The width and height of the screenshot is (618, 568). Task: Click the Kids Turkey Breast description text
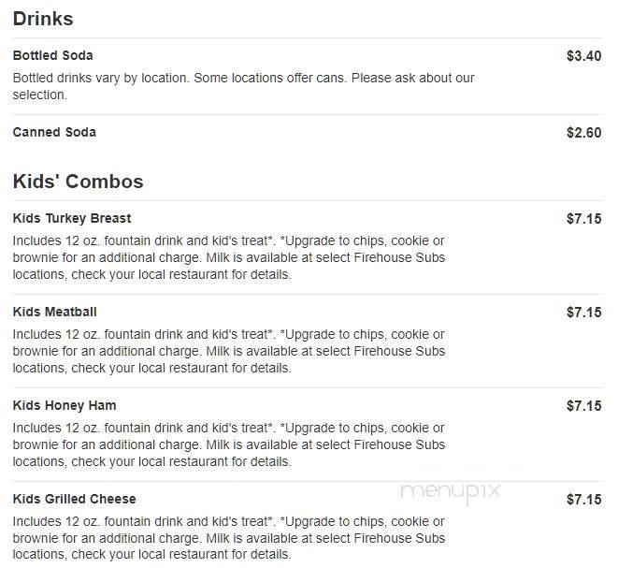(x=229, y=257)
